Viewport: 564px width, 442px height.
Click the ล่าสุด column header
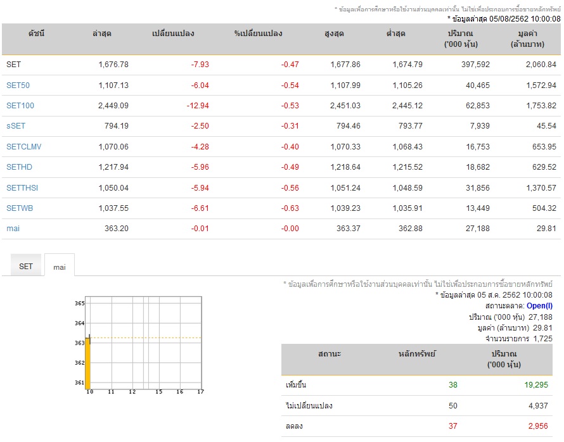click(102, 34)
